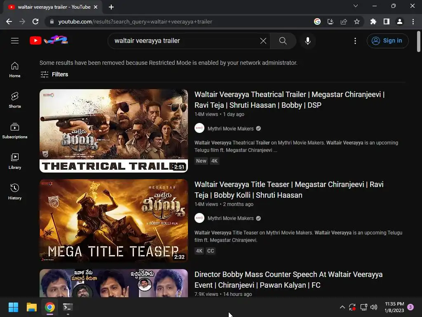Open the Windows Start menu
This screenshot has height=317, width=422.
(x=13, y=307)
